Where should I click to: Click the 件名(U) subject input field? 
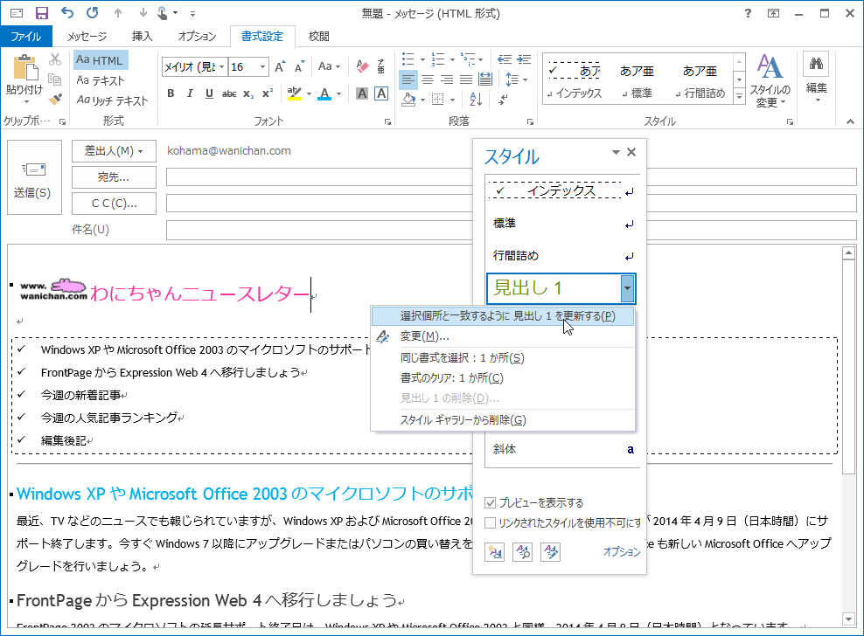(512, 230)
